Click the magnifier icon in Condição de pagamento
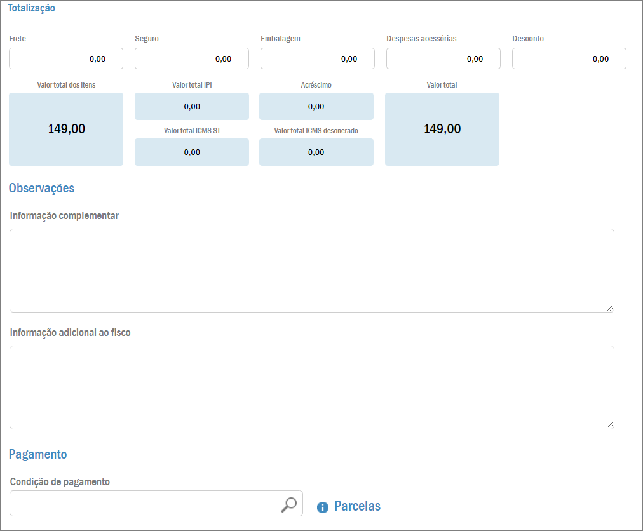 pos(288,504)
